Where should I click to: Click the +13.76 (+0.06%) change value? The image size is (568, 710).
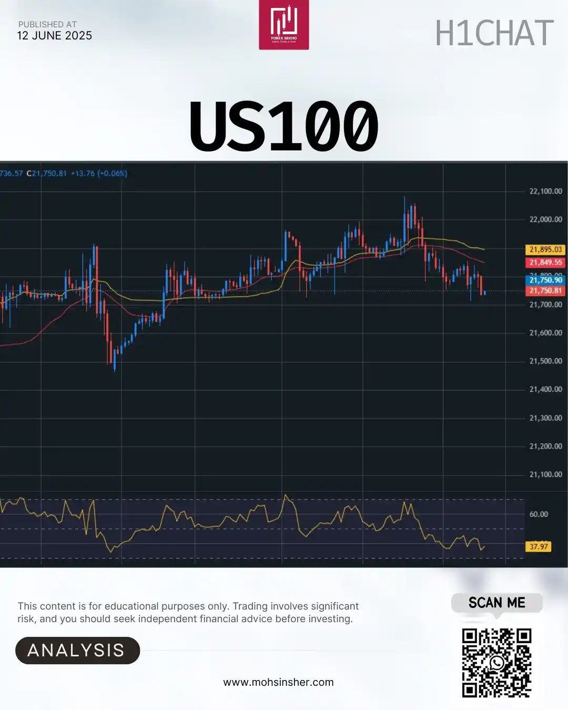coord(99,174)
